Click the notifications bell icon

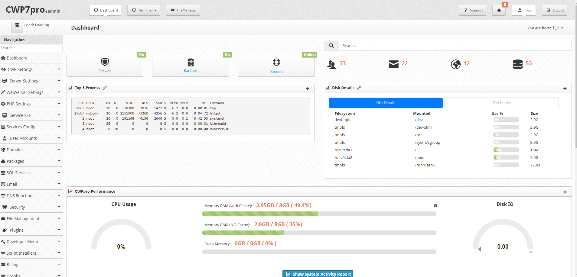499,10
